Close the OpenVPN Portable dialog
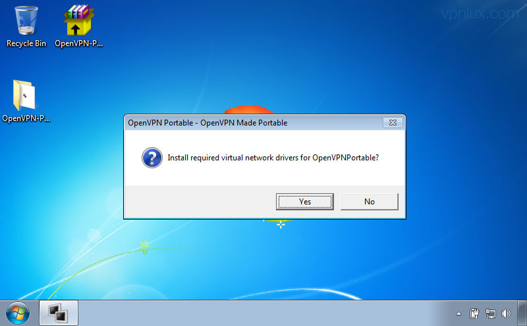Image resolution: width=527 pixels, height=326 pixels. coord(393,123)
